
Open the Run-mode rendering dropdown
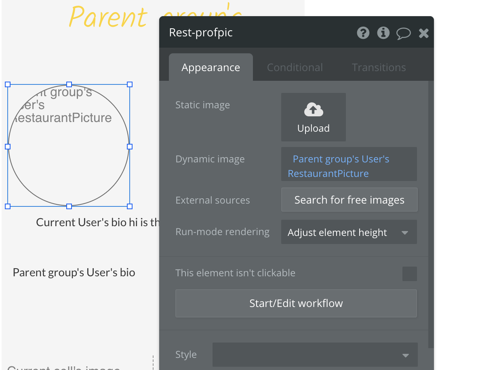pos(349,232)
